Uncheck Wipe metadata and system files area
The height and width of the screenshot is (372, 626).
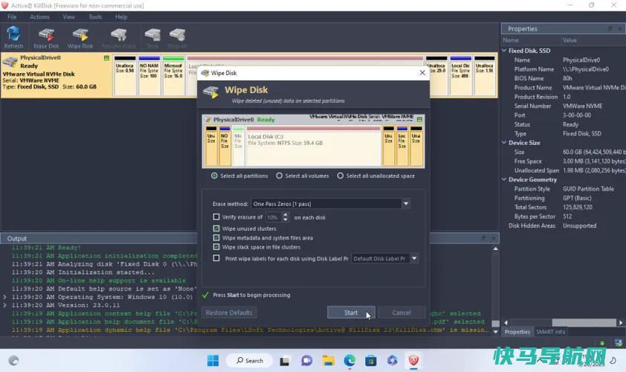pyautogui.click(x=216, y=238)
